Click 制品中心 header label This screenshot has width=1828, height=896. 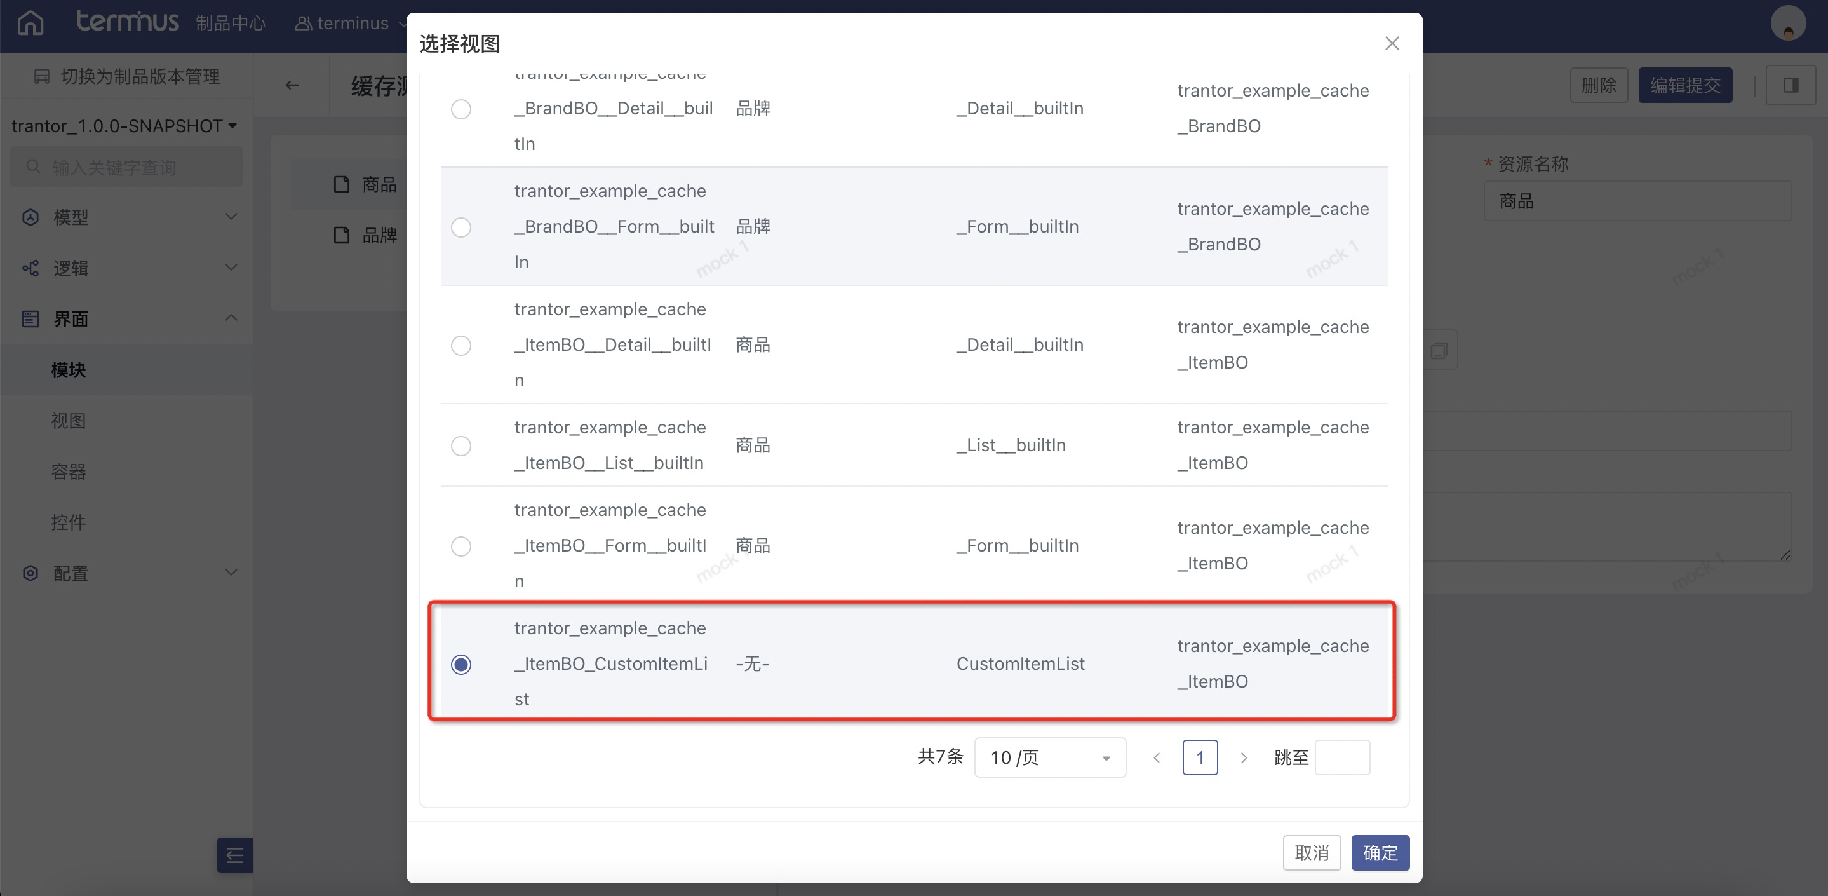(231, 24)
